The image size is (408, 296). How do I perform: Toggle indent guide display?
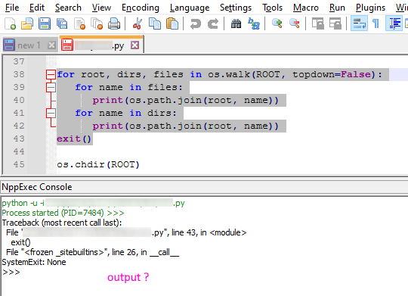click(x=394, y=23)
